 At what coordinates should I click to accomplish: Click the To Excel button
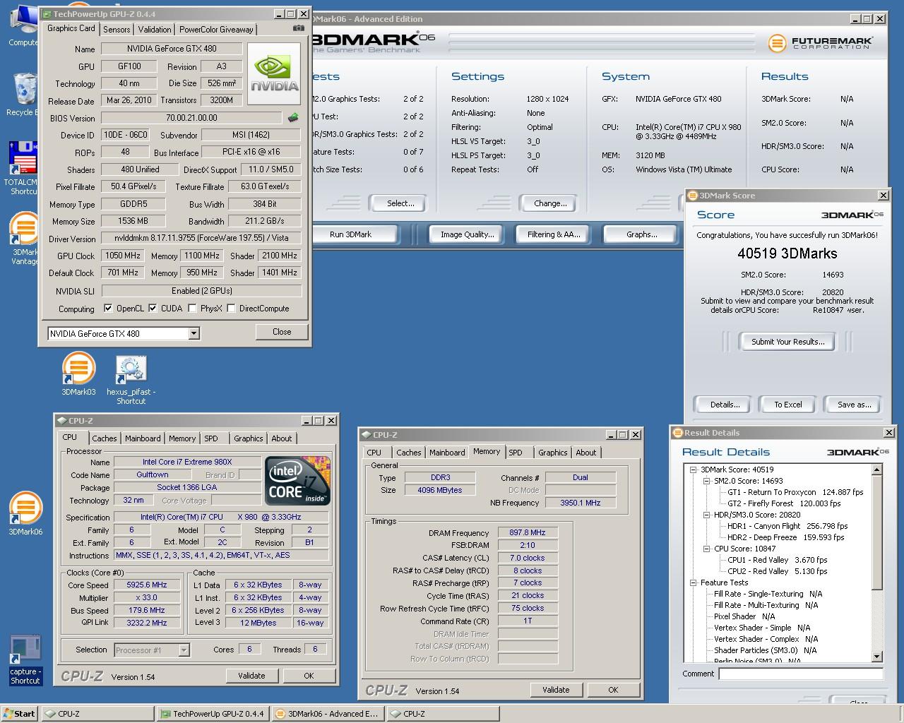pyautogui.click(x=787, y=405)
